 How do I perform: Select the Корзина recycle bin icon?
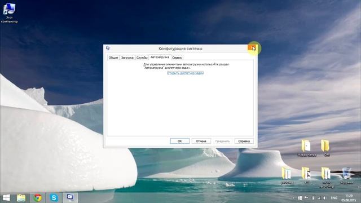[346, 176]
